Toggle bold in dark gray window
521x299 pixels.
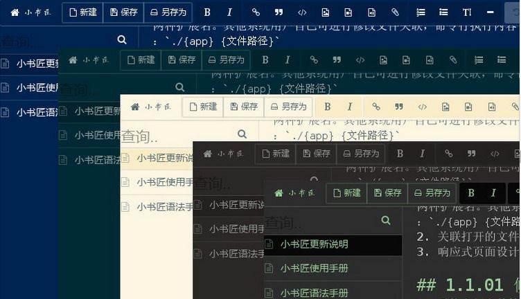(x=400, y=154)
